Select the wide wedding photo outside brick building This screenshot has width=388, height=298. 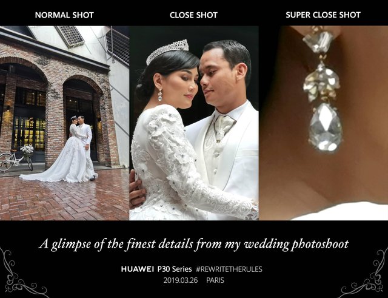coord(64,123)
